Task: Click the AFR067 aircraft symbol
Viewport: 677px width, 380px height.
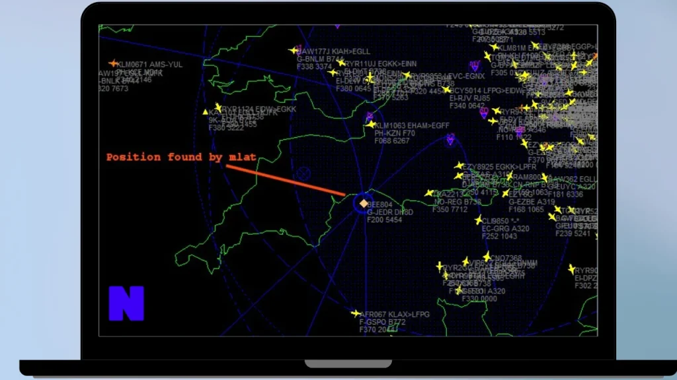Action: pos(355,313)
